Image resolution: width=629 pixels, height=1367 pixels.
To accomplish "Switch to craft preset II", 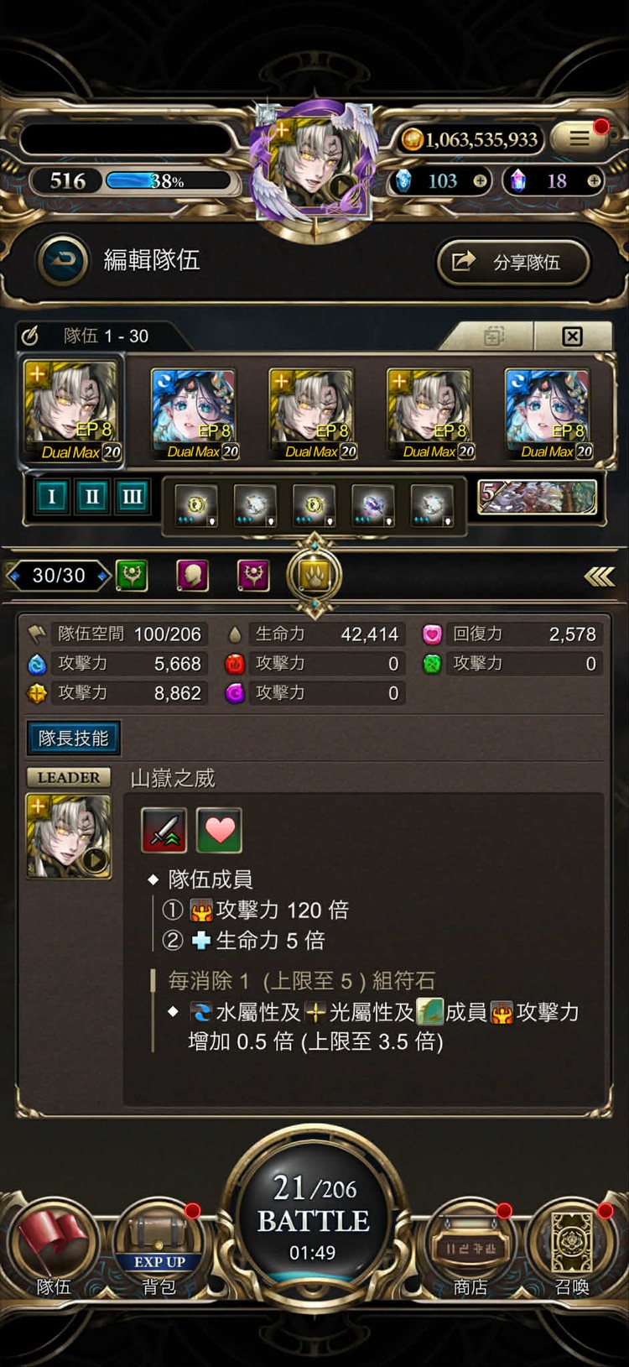I will tap(91, 496).
